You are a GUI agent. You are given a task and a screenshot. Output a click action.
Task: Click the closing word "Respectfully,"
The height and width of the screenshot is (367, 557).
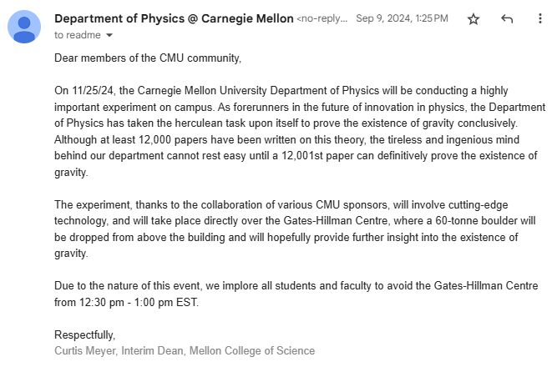click(84, 334)
